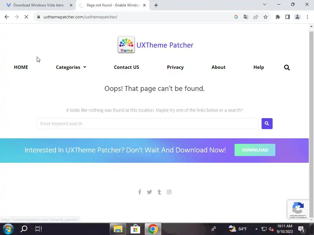Click the purple search submit button

pos(267,124)
